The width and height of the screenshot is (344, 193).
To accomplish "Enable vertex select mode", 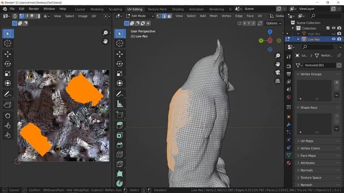I will [x=159, y=16].
